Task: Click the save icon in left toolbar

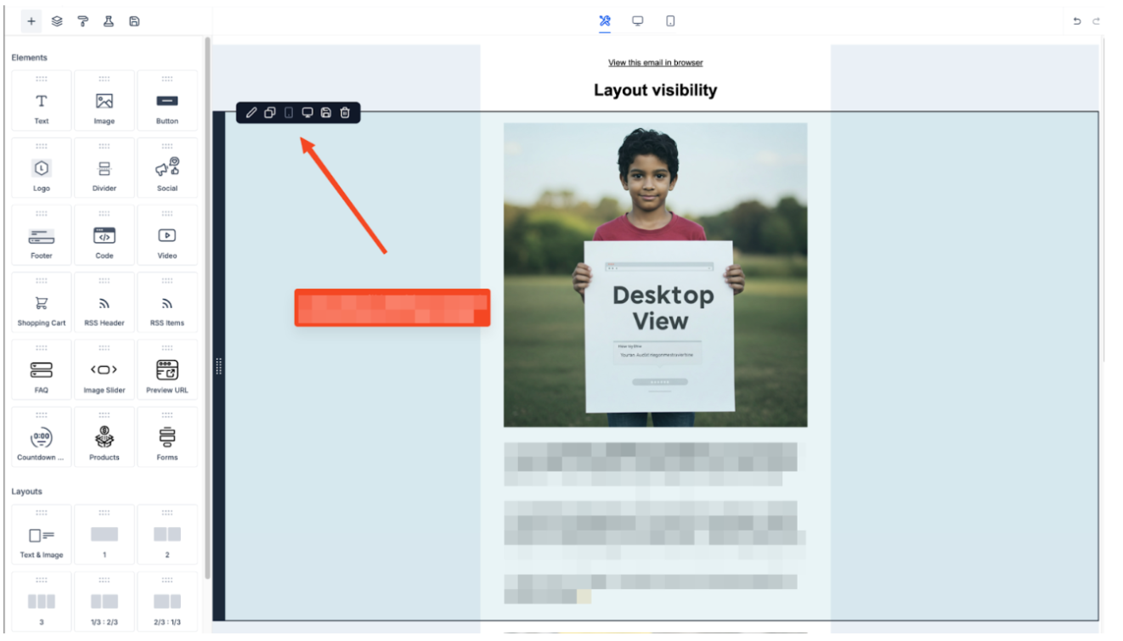Action: pyautogui.click(x=134, y=21)
